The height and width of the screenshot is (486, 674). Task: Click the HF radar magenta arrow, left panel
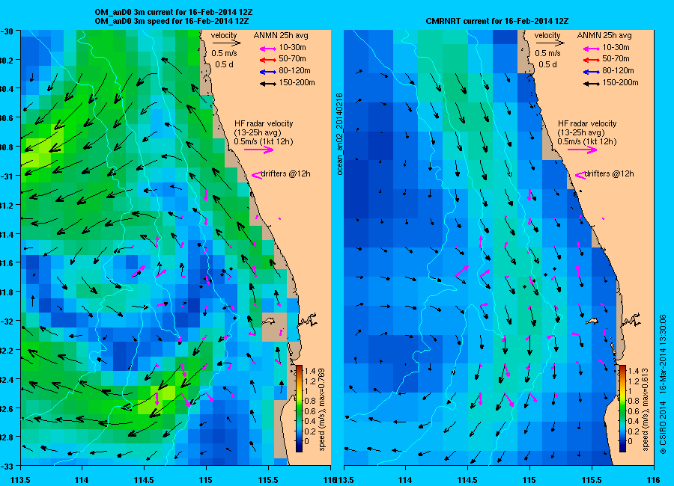pos(259,150)
